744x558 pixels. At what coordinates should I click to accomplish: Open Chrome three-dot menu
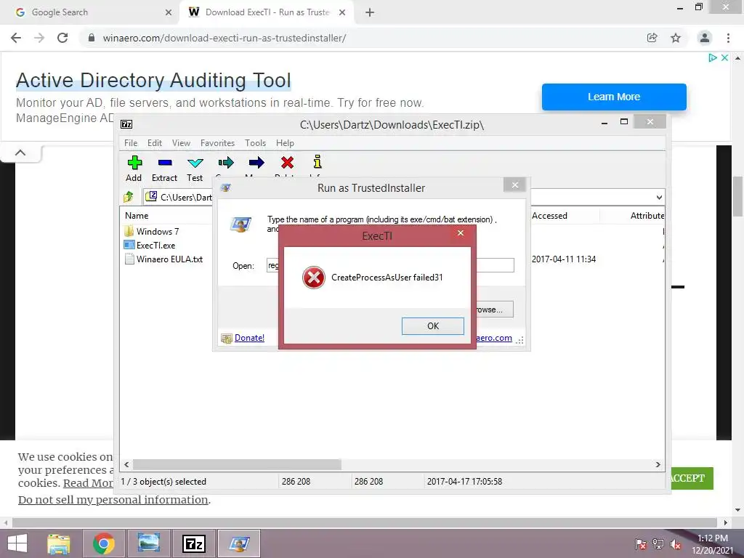[728, 38]
